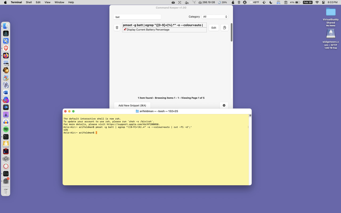This screenshot has width=341, height=213.
Task: Toggle dark mode via moon icon
Action: click(x=271, y=2)
